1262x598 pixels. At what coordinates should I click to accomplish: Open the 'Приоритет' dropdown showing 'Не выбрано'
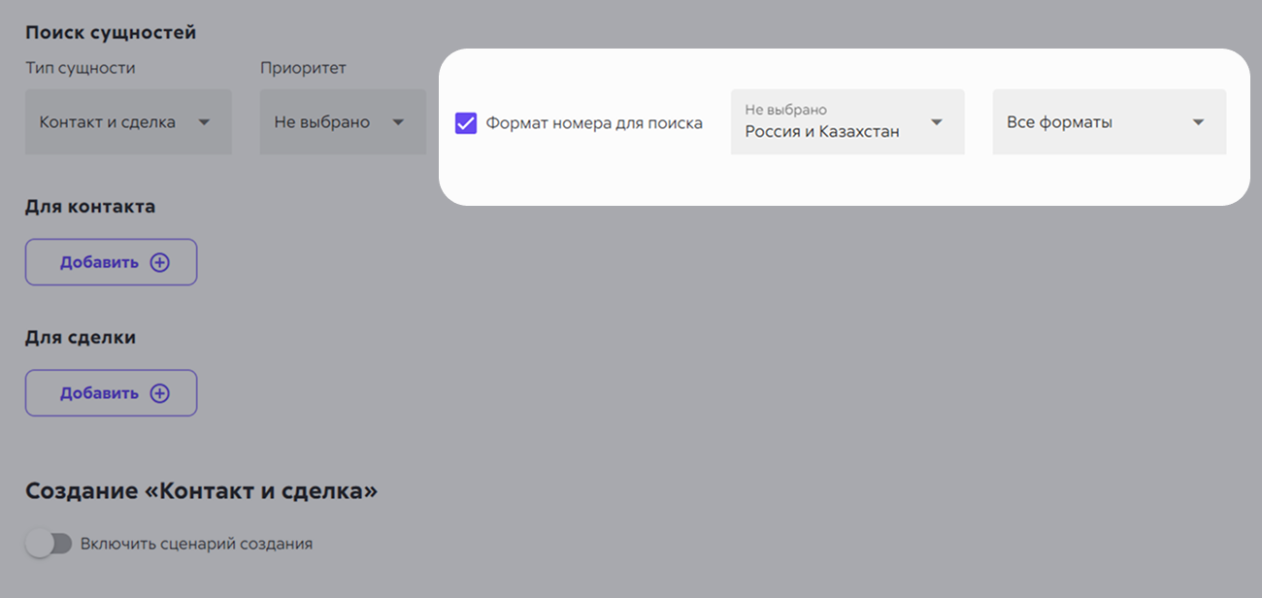tap(343, 122)
